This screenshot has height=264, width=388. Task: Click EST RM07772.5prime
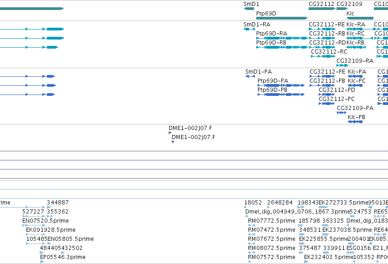tap(251, 225)
